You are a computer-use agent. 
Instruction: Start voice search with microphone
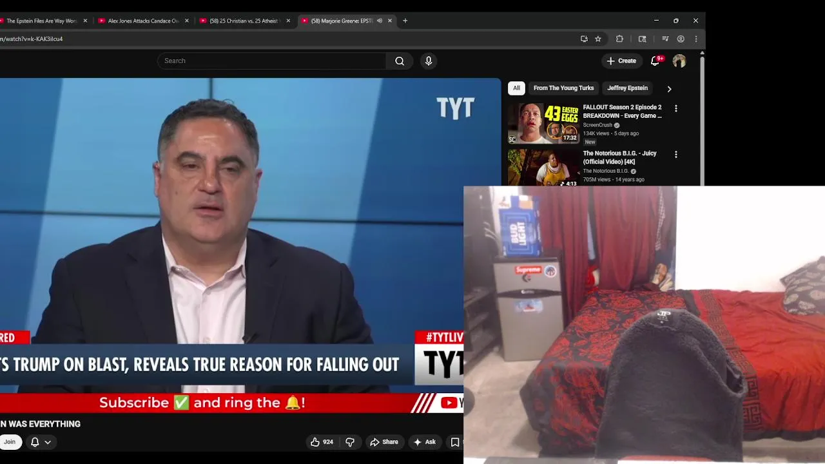pyautogui.click(x=429, y=61)
